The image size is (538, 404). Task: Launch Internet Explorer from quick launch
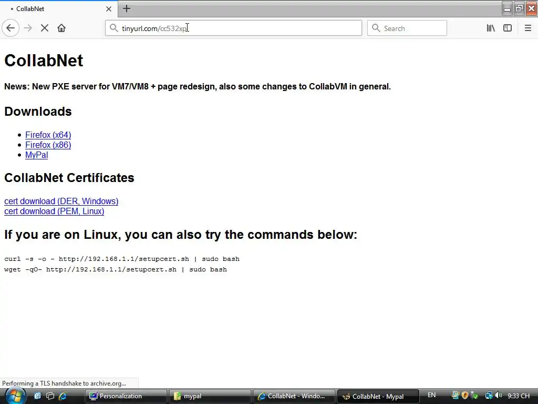63,396
